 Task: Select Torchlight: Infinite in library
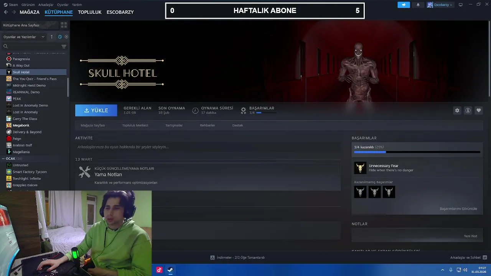pos(27,179)
